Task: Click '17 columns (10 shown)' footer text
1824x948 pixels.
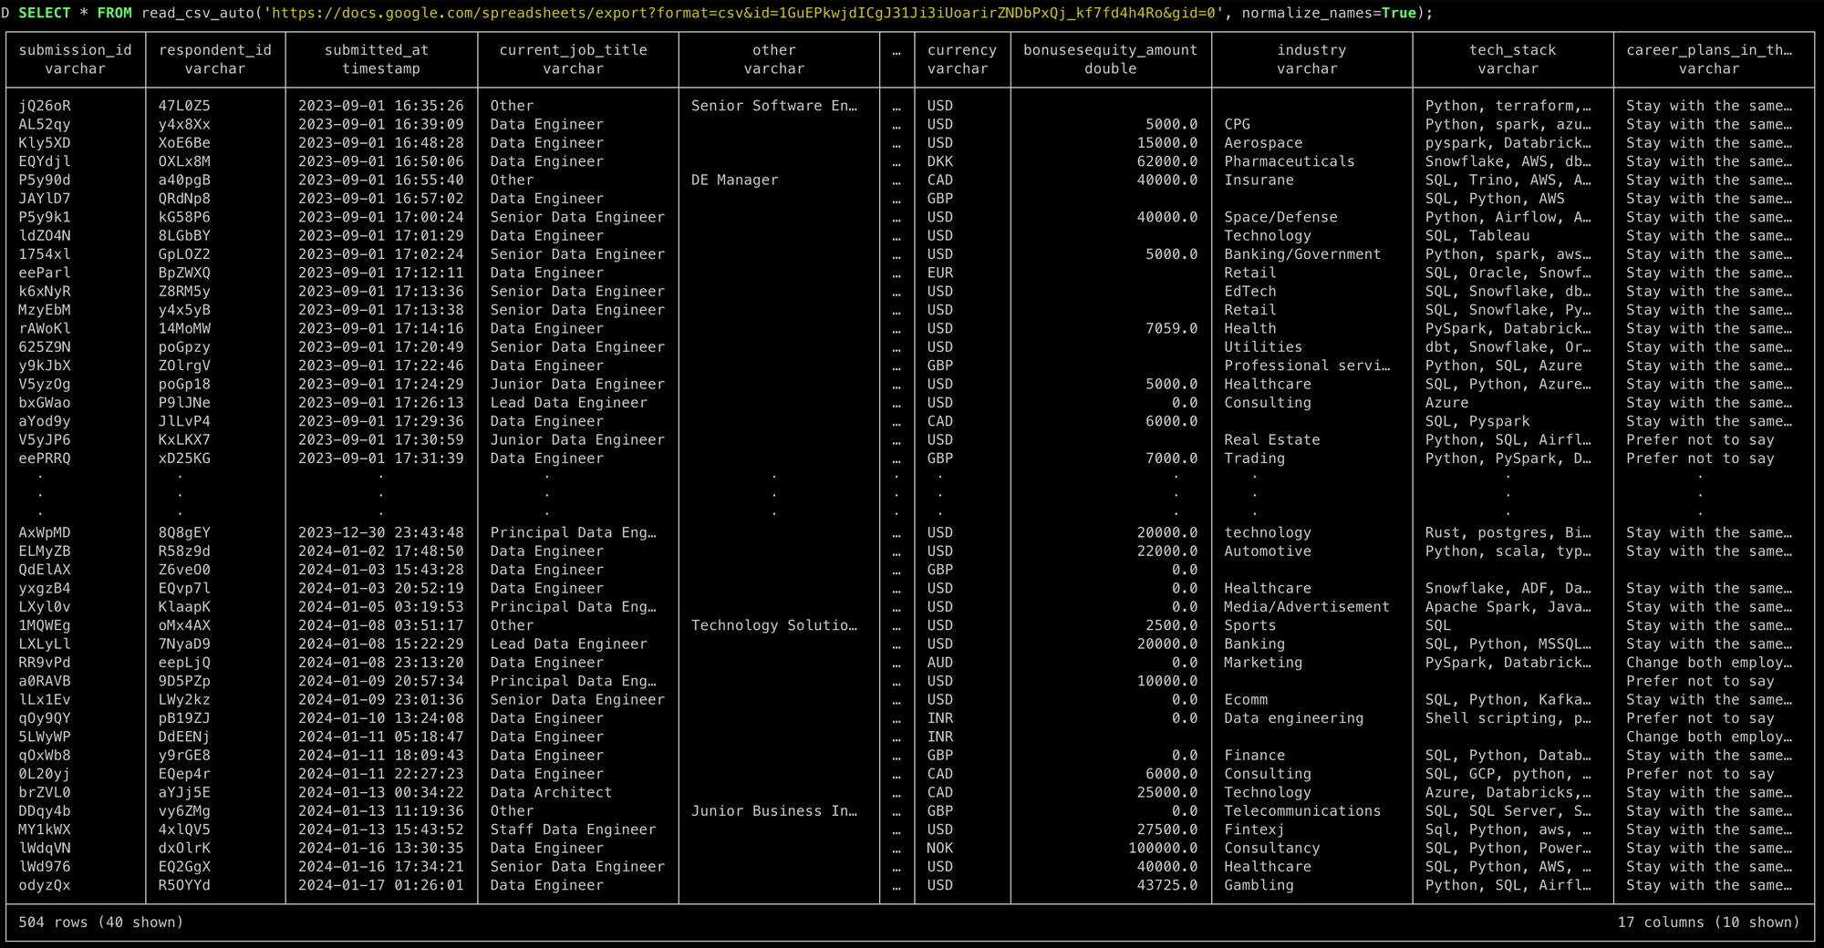Action: (1709, 922)
